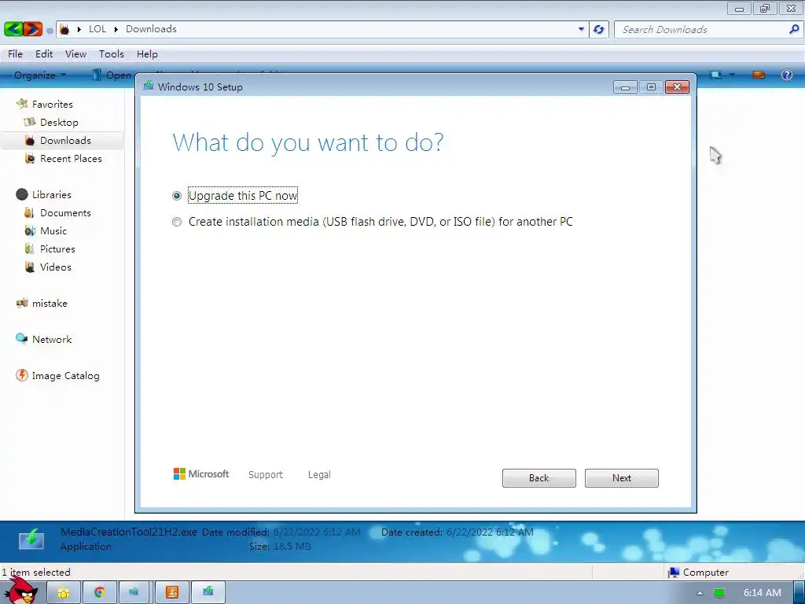Change view with the views icon
This screenshot has height=604, width=805.
715,75
